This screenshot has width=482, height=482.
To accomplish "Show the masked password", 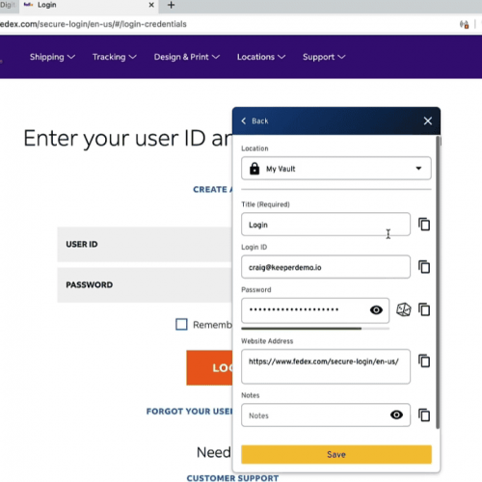I will tap(376, 309).
